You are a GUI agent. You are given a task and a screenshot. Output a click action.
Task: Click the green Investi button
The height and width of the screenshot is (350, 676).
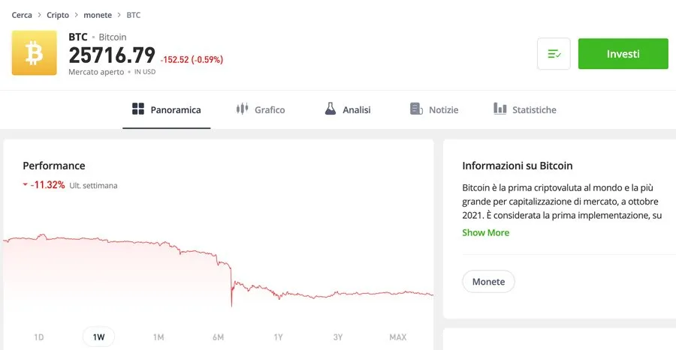click(623, 54)
